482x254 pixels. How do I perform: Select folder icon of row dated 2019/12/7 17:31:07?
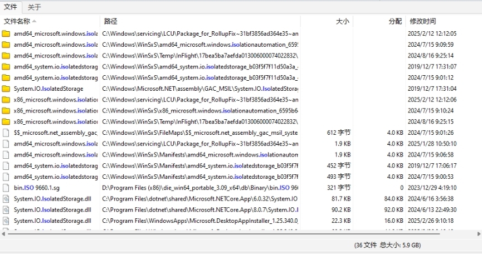(x=6, y=67)
